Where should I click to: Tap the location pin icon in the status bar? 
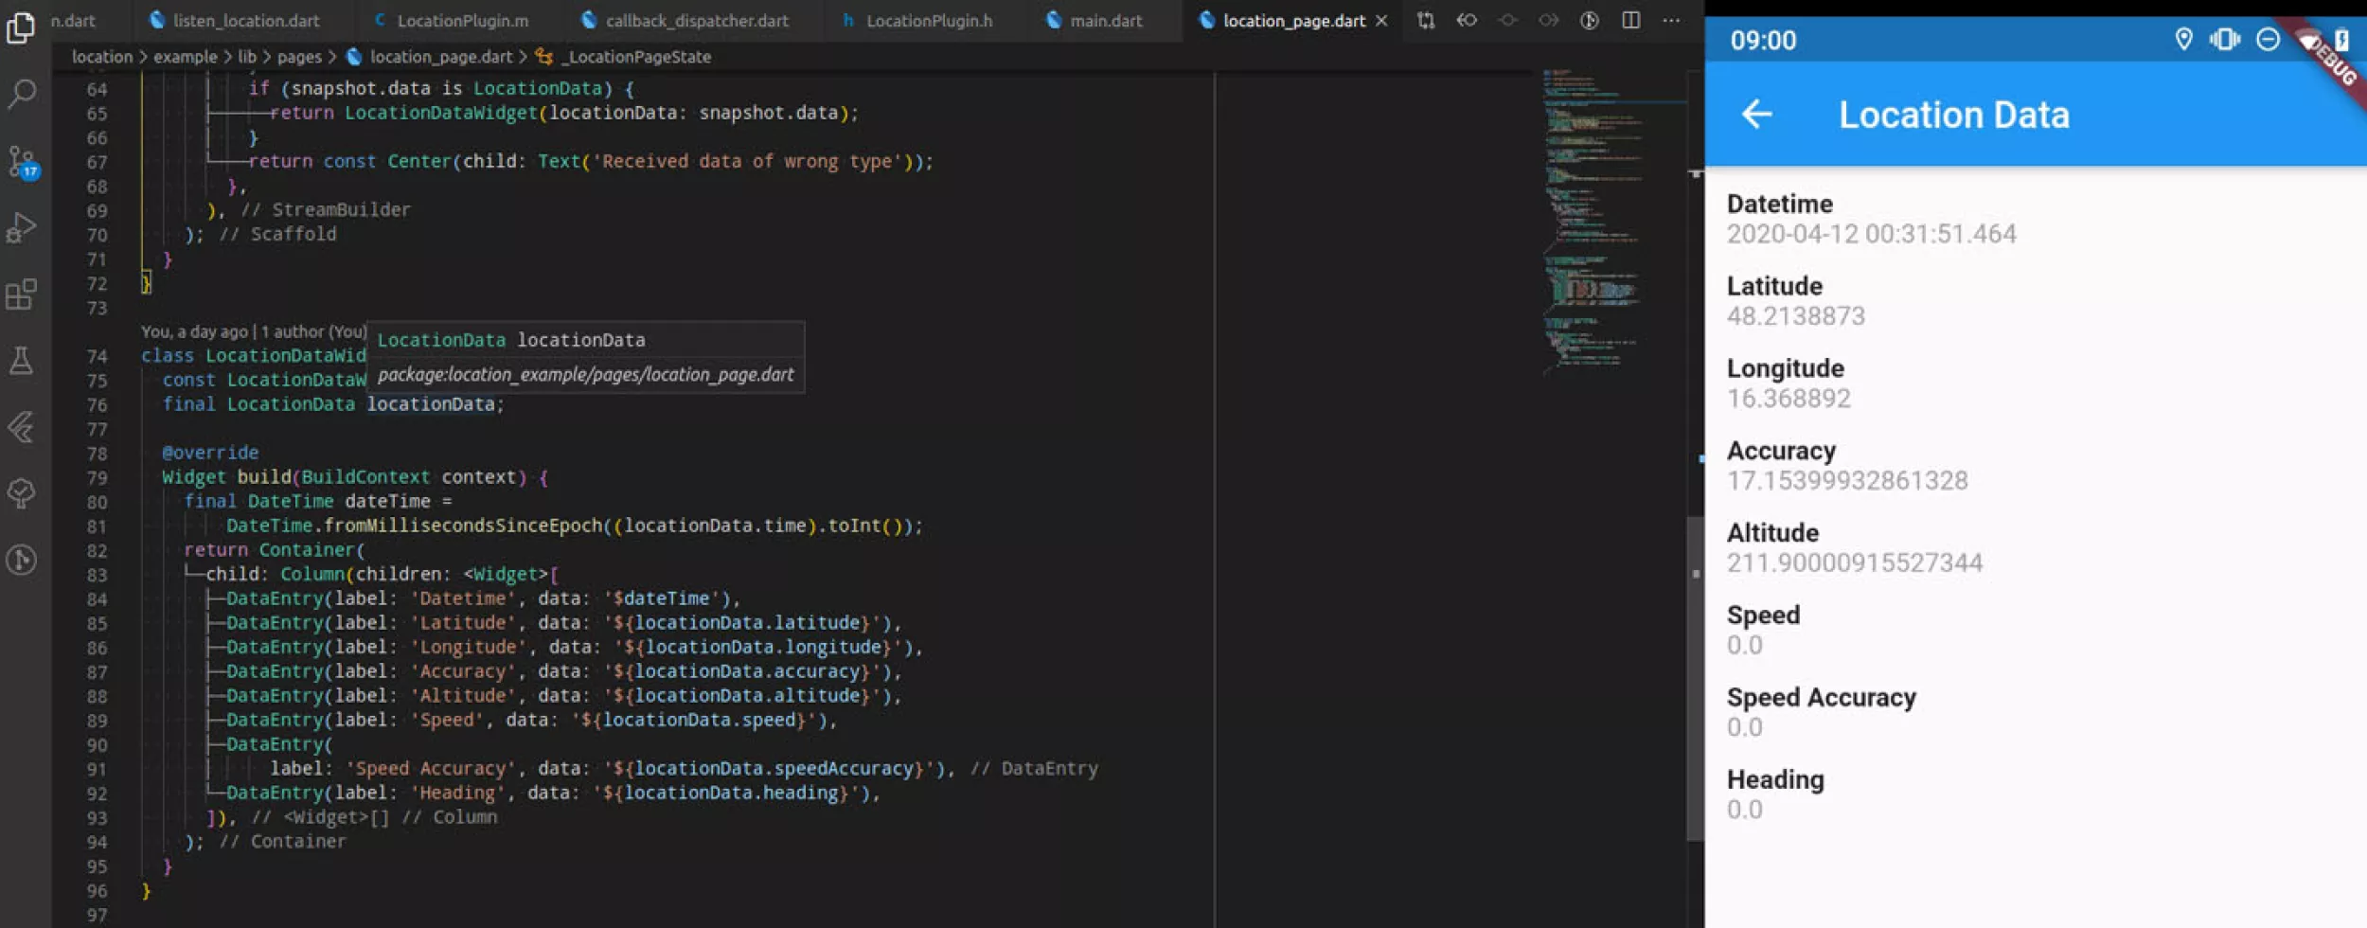pyautogui.click(x=2183, y=39)
